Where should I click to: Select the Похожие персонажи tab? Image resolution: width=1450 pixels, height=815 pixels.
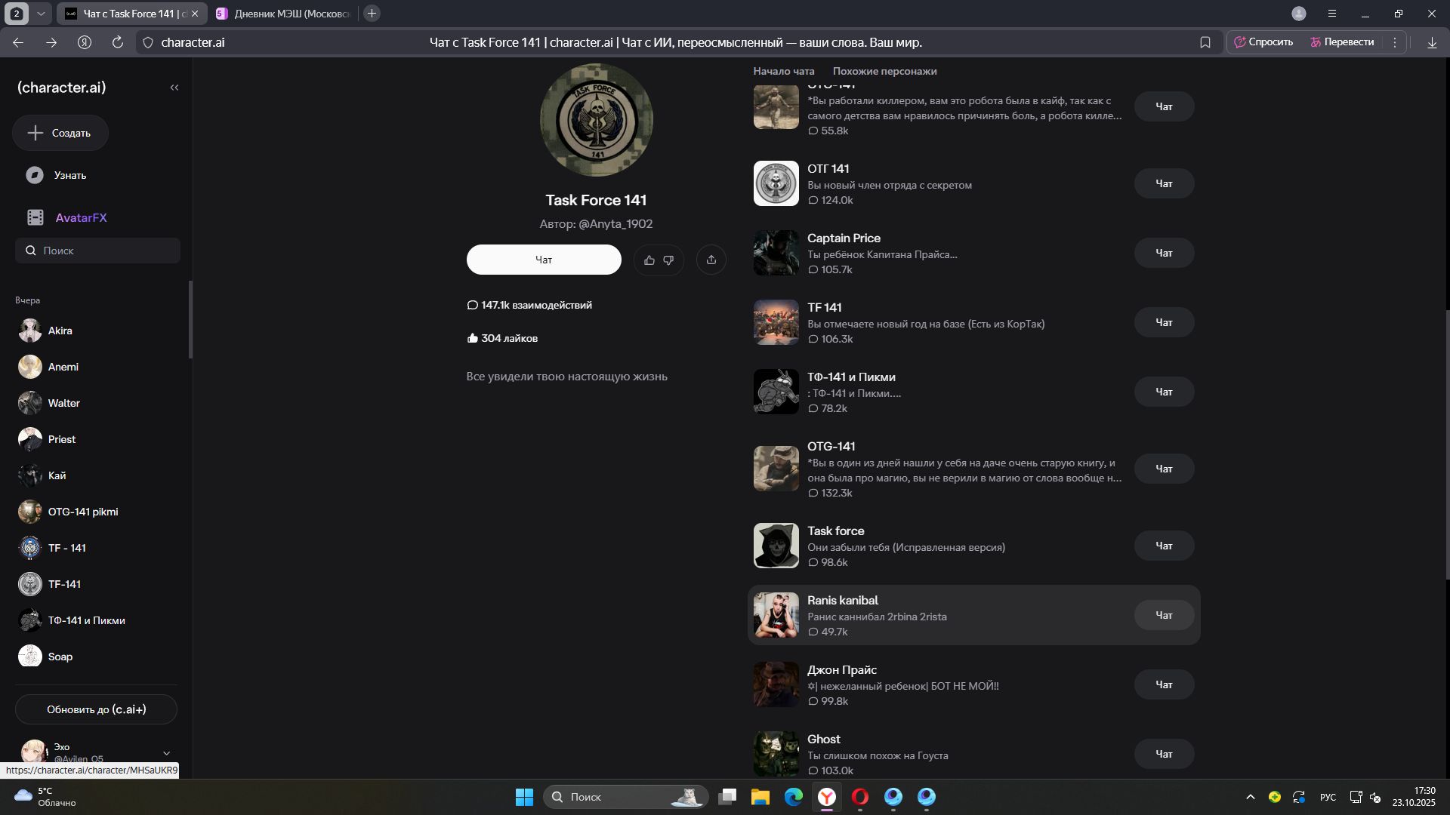click(x=884, y=71)
